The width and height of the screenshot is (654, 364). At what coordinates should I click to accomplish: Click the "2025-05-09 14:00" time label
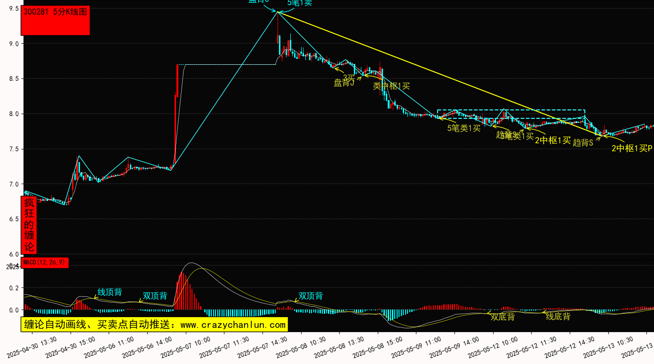(455, 347)
